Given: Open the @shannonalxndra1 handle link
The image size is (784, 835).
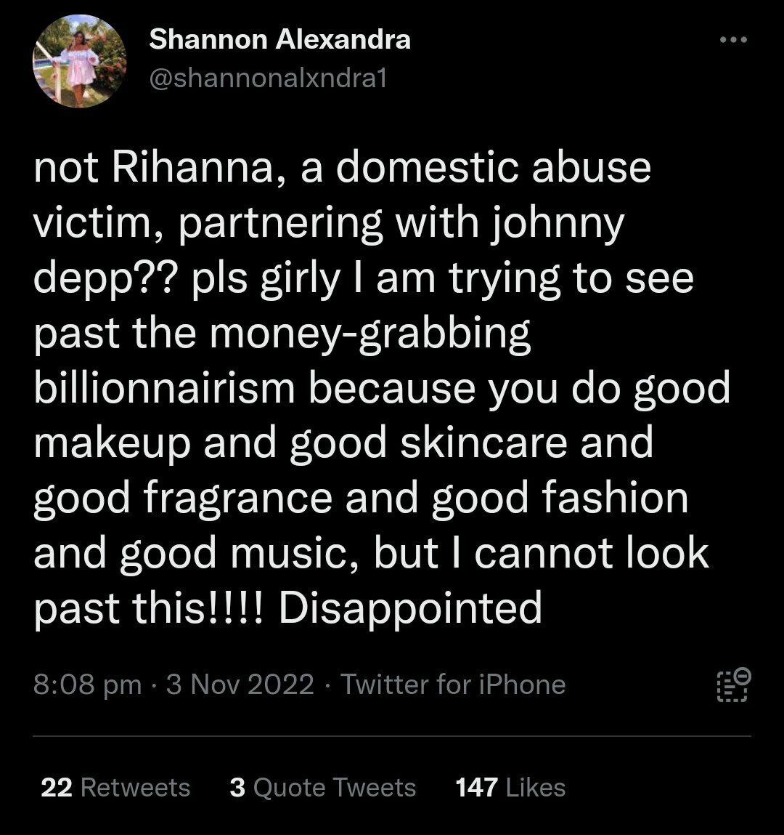Looking at the screenshot, I should pos(267,78).
